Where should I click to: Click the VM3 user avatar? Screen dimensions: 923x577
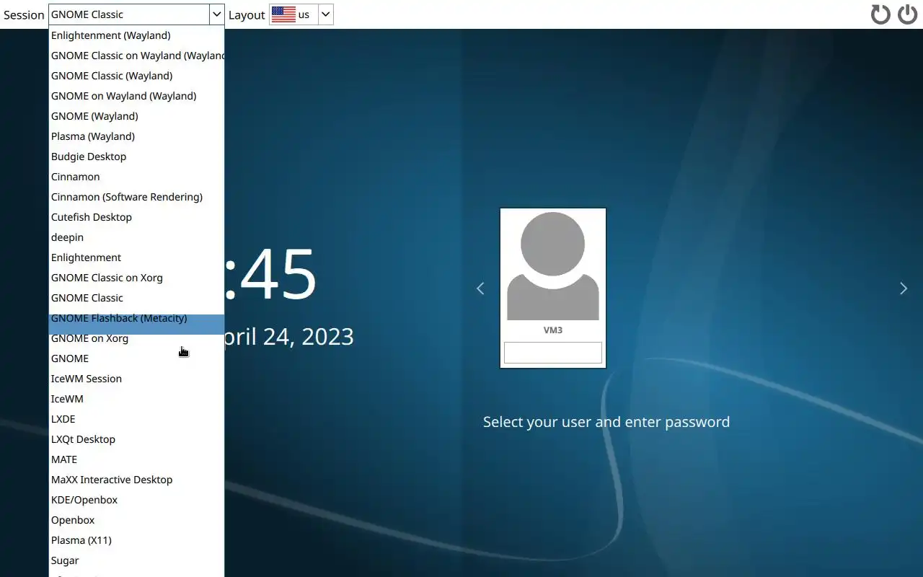[x=553, y=267]
